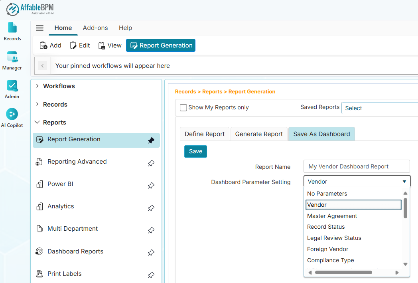The width and height of the screenshot is (418, 283).
Task: Open the Records sidebar icon
Action: click(12, 31)
